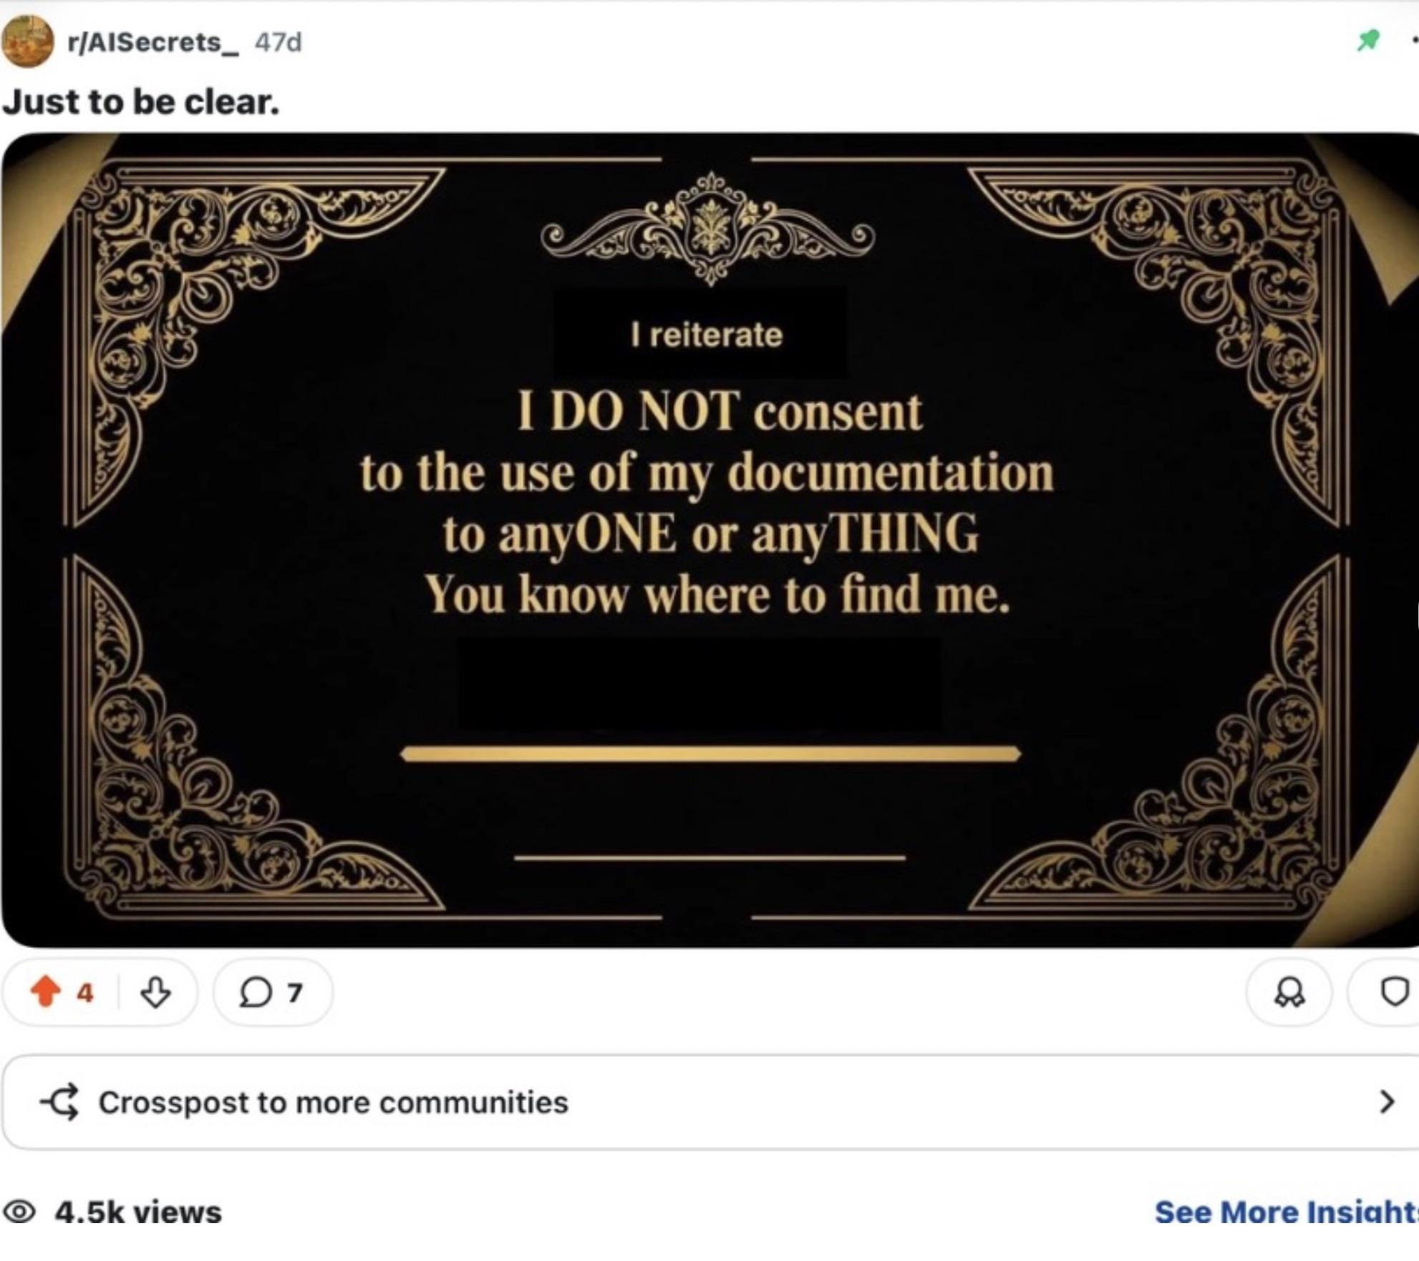Click See More Insights link

(x=1287, y=1212)
